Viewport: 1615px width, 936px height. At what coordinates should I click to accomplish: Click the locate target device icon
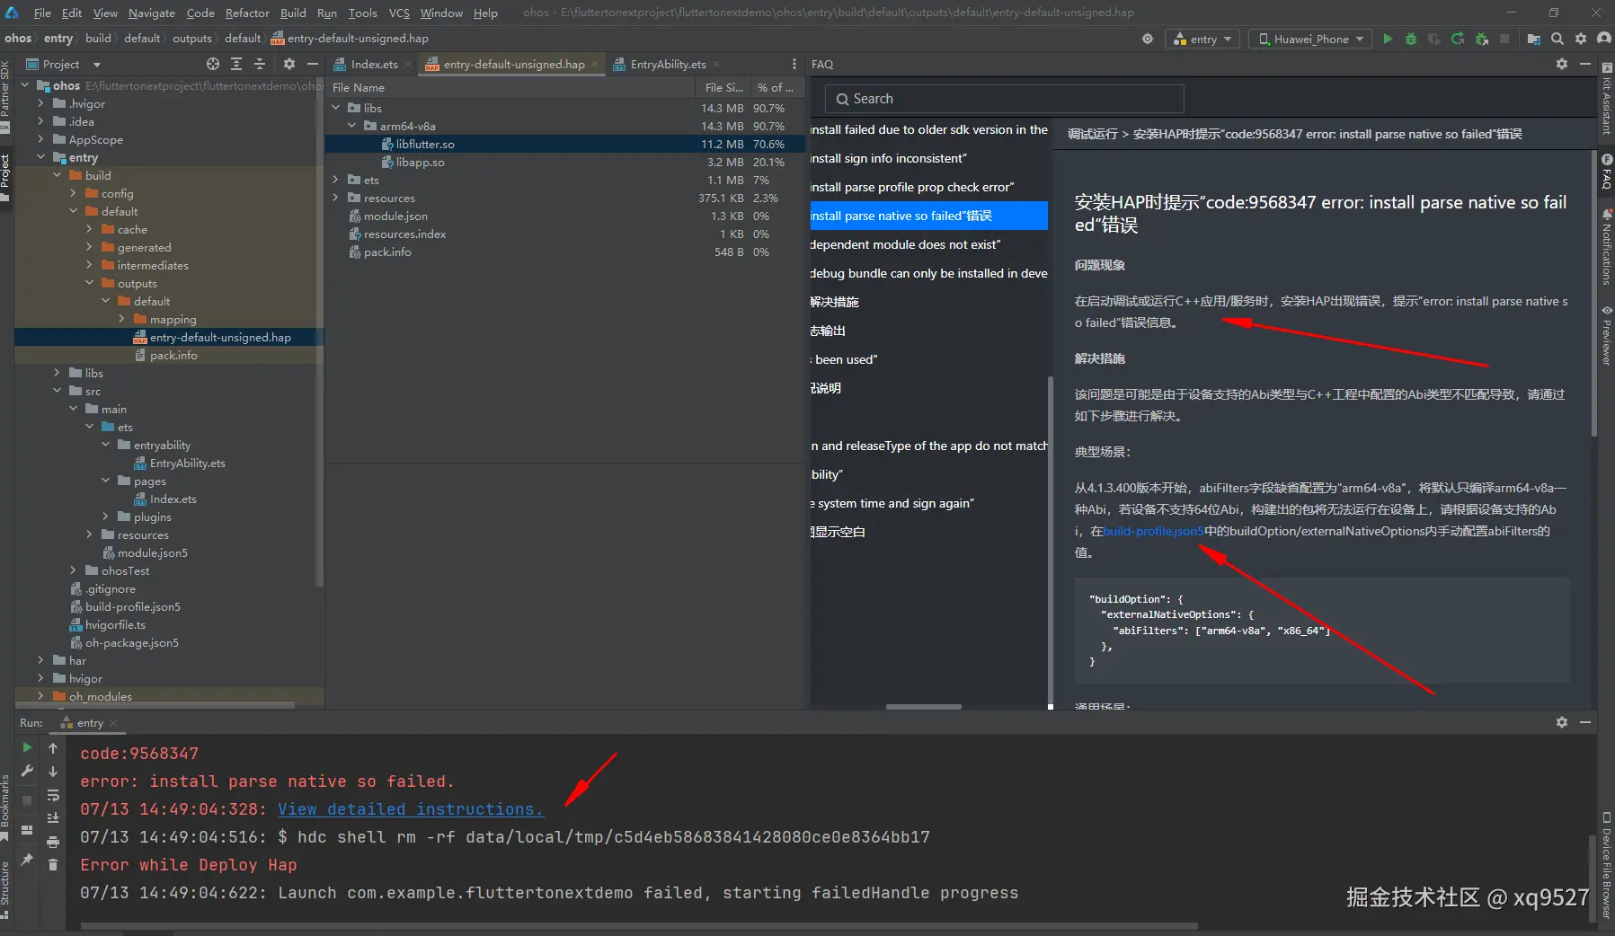(x=1148, y=39)
